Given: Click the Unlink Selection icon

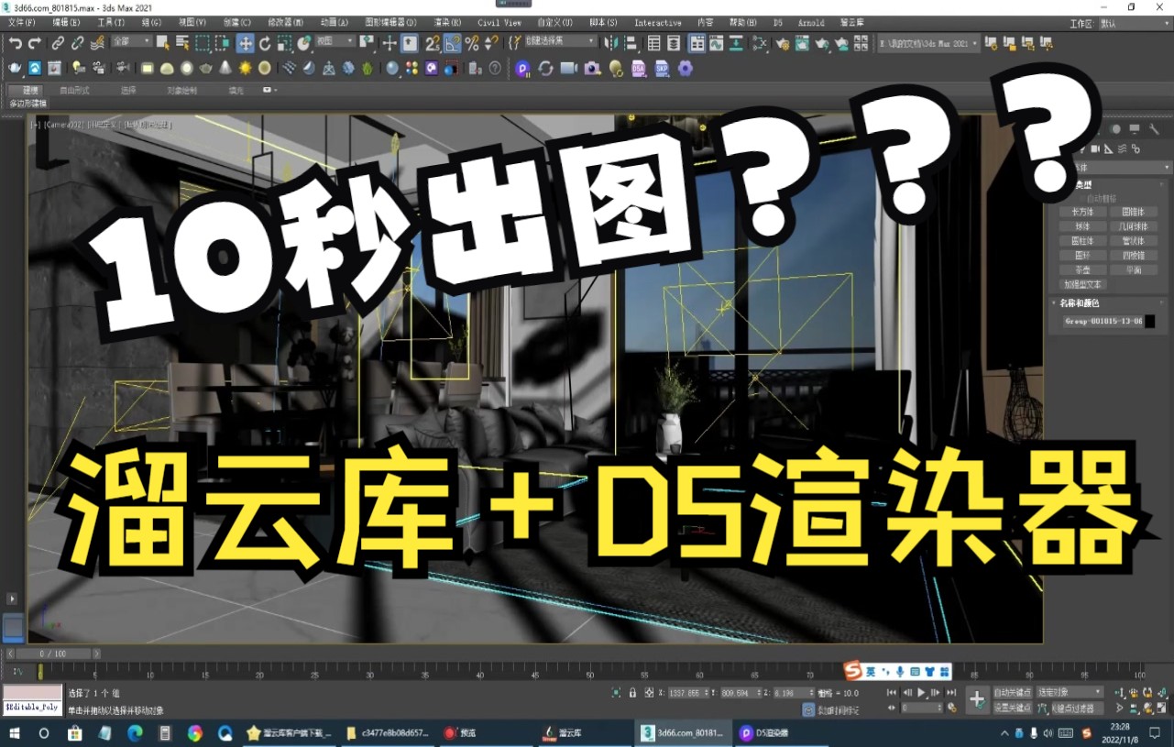Looking at the screenshot, I should pyautogui.click(x=77, y=42).
